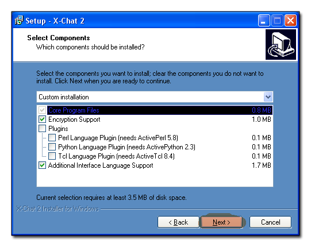Click the Setup title bar installer icon

tap(19, 21)
